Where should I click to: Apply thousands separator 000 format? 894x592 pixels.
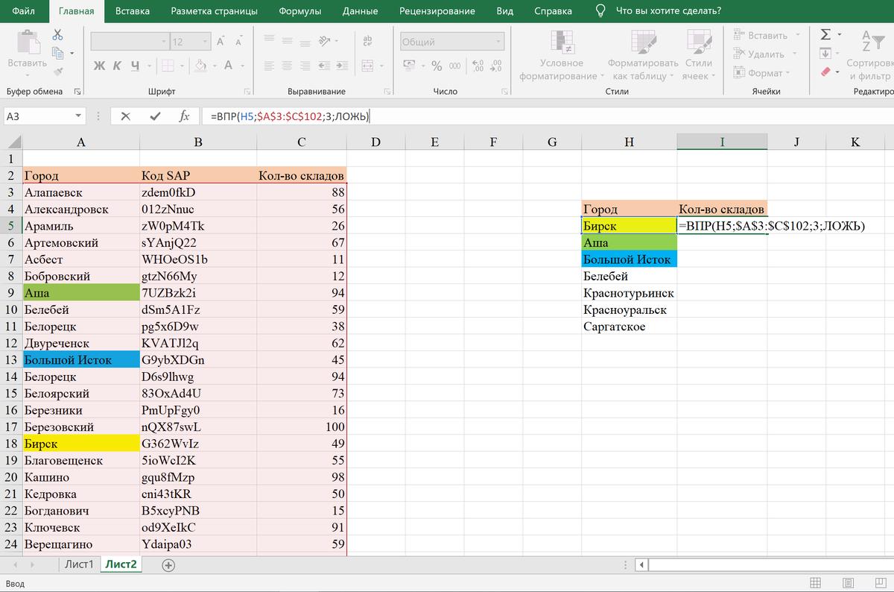tap(454, 66)
